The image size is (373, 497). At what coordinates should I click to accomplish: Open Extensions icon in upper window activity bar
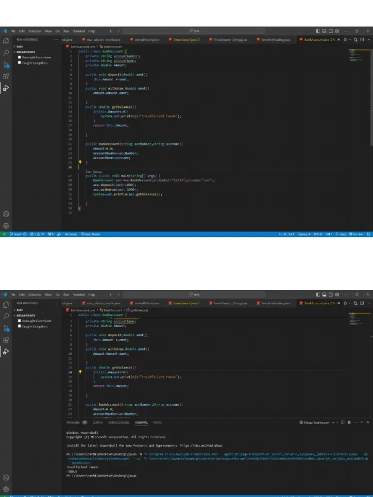[x=6, y=76]
